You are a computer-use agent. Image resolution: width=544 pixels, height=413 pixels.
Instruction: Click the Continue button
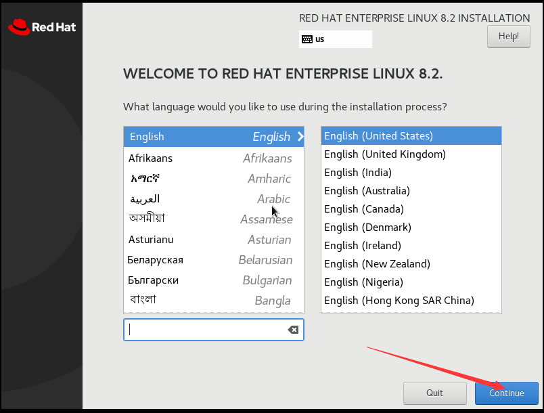click(507, 393)
